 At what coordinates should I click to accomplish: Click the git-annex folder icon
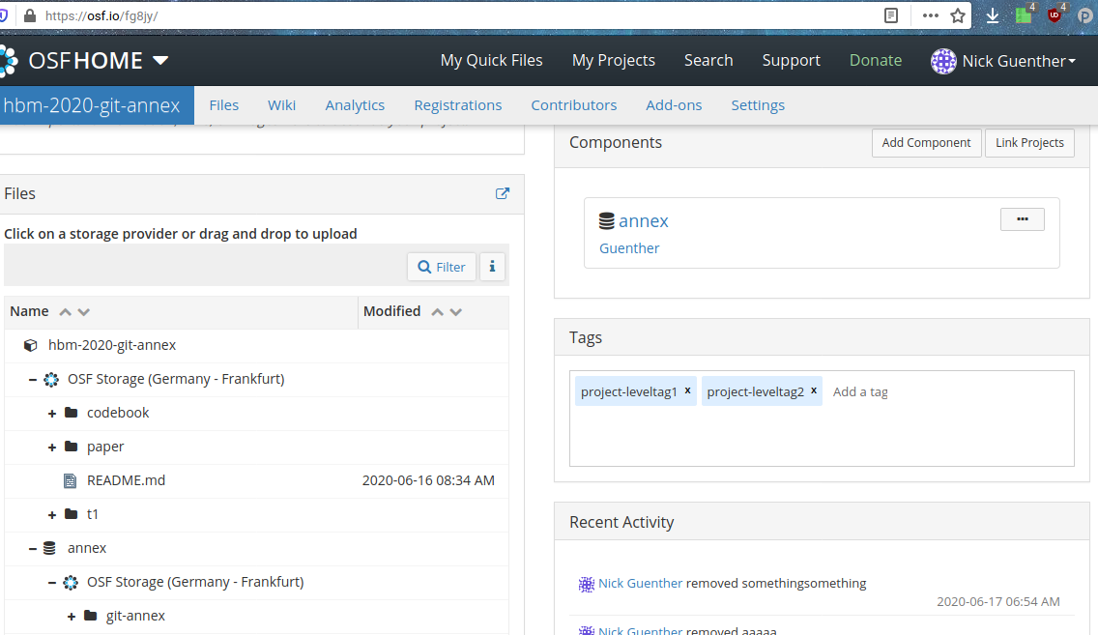point(90,616)
